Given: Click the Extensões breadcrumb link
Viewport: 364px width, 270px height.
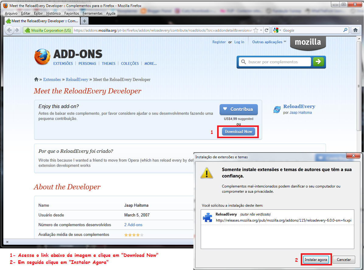Looking at the screenshot, I should click(52, 79).
